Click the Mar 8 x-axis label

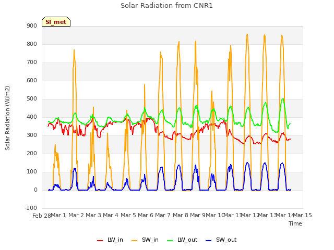pyautogui.click(x=181, y=215)
